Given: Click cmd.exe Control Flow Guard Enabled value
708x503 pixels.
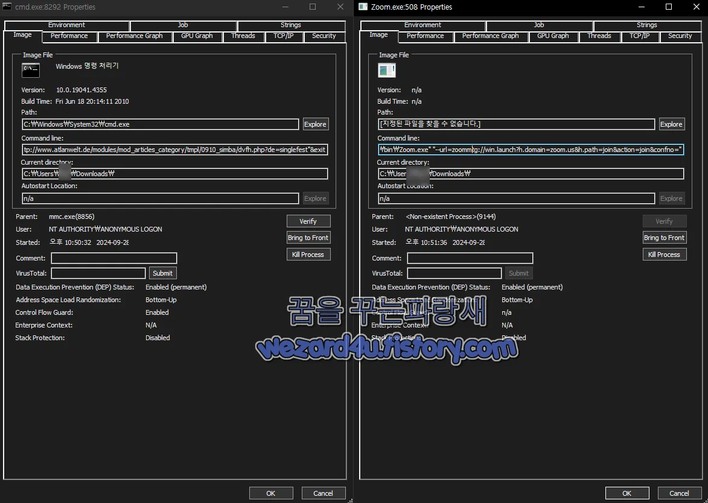Looking at the screenshot, I should point(157,312).
